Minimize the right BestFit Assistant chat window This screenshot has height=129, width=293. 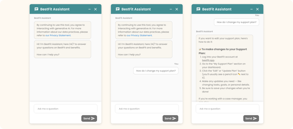[x=251, y=9]
